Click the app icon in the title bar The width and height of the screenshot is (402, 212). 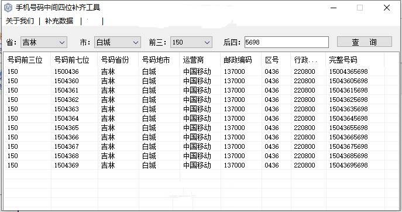[8, 8]
